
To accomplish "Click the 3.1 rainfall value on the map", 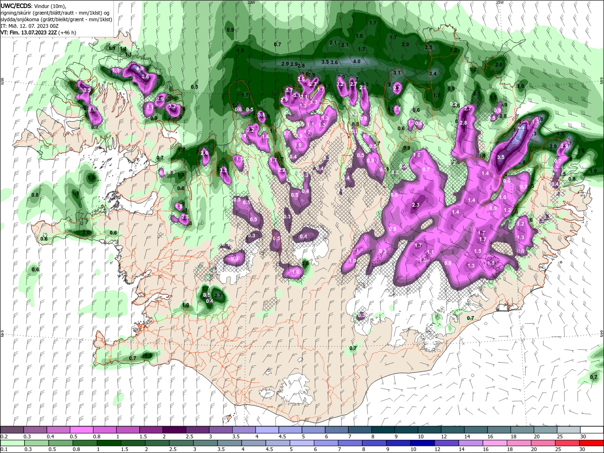I will (x=397, y=73).
